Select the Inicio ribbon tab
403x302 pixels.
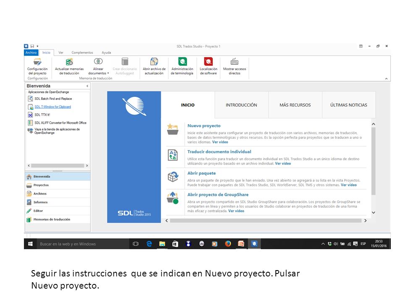click(x=46, y=52)
